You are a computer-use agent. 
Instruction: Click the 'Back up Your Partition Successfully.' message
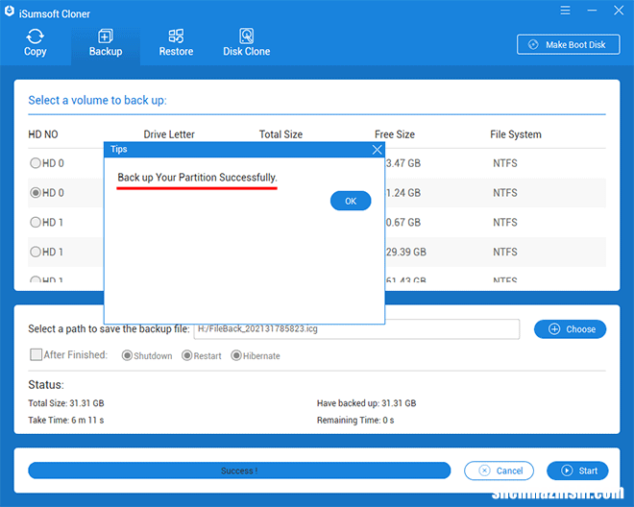[x=197, y=178]
